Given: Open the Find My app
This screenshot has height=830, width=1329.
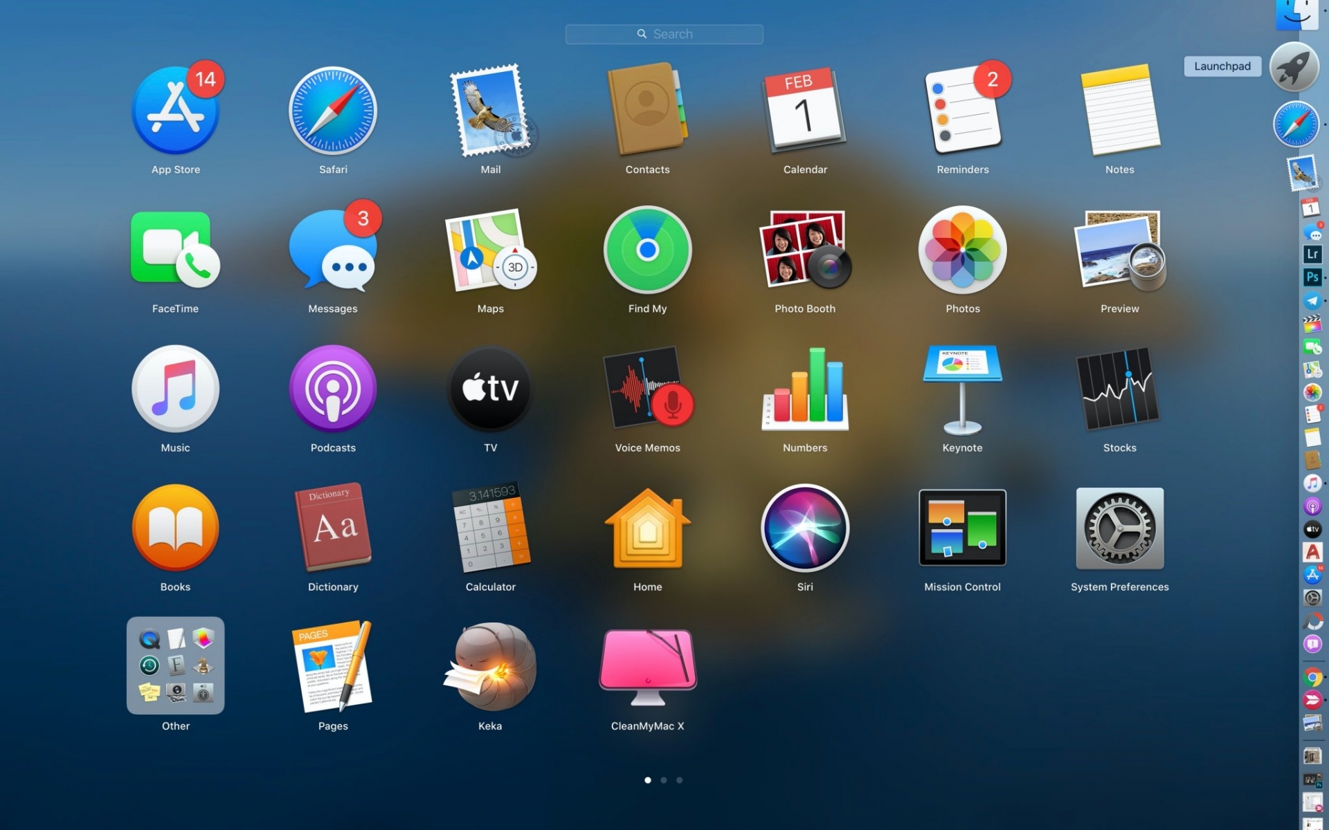Looking at the screenshot, I should [648, 250].
